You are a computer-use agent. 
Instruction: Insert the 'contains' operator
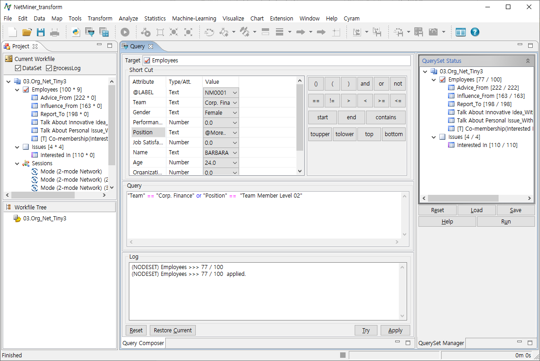click(x=386, y=117)
